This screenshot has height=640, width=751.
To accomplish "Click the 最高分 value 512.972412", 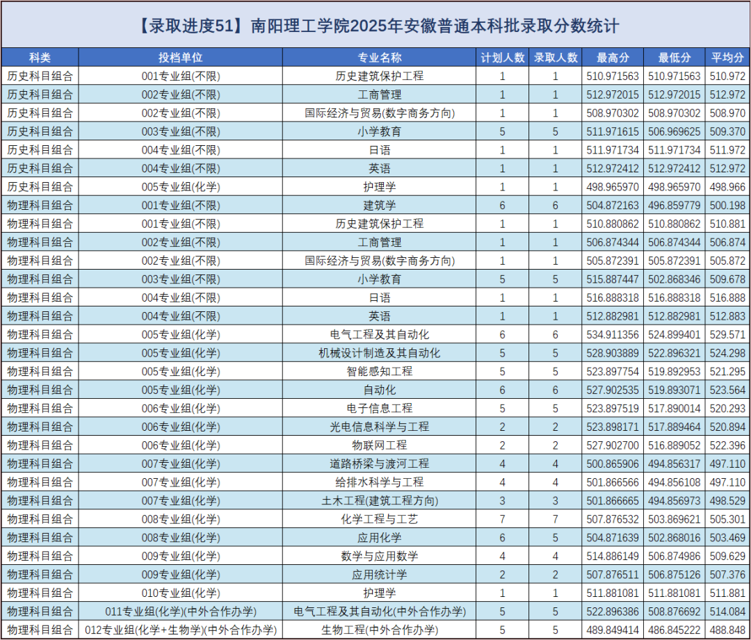I will point(613,168).
